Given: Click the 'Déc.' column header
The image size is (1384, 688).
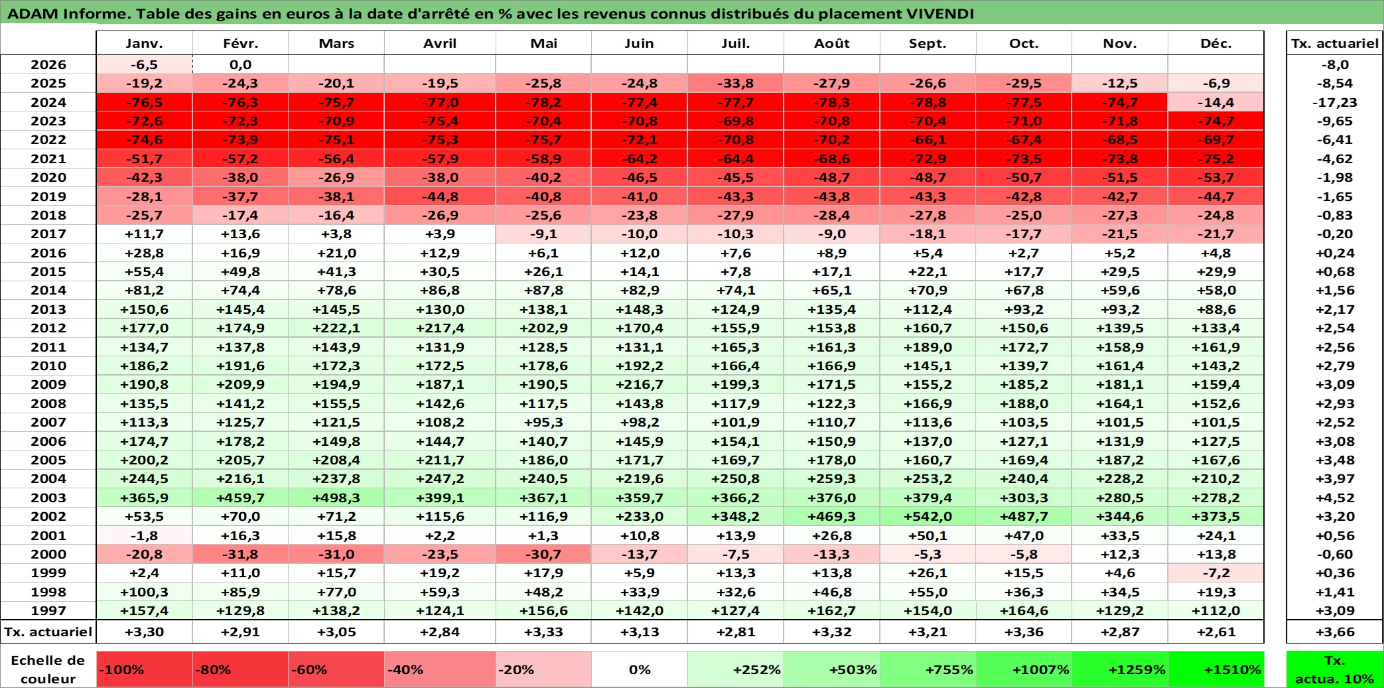Looking at the screenshot, I should [x=1216, y=43].
